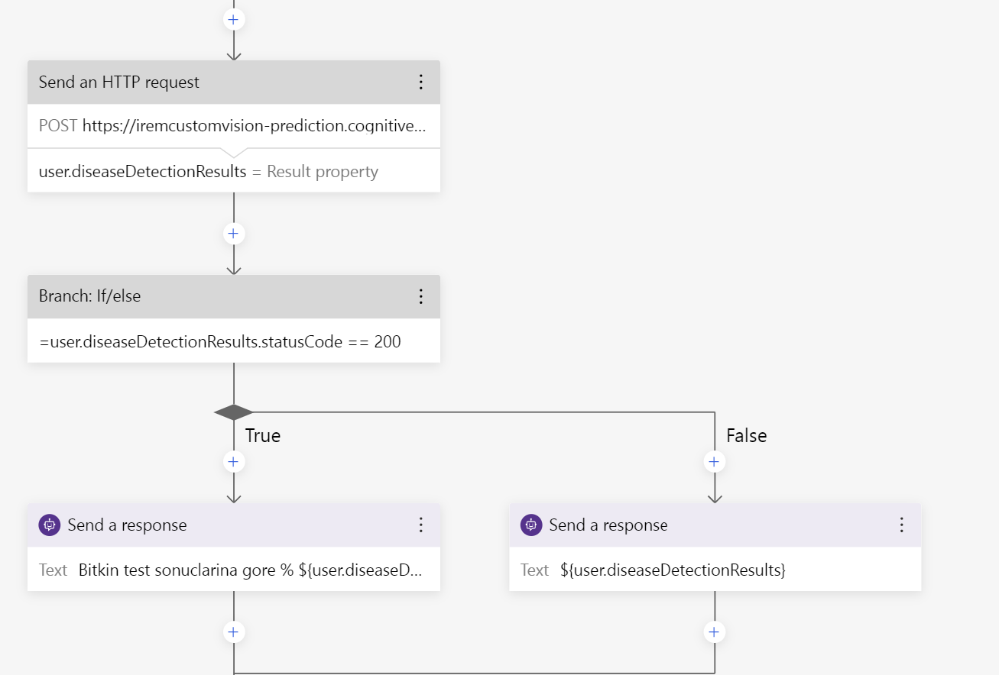Select the POST request URL field
Image resolution: width=999 pixels, height=675 pixels.
tap(234, 126)
